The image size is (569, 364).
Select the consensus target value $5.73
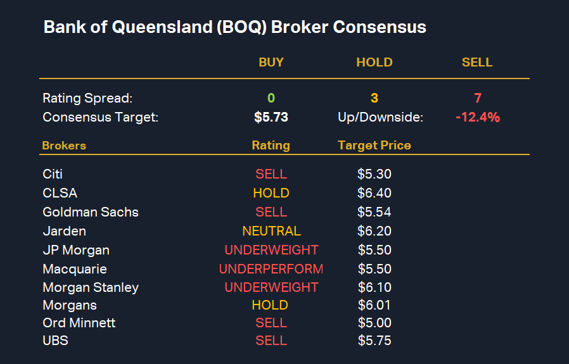click(271, 117)
